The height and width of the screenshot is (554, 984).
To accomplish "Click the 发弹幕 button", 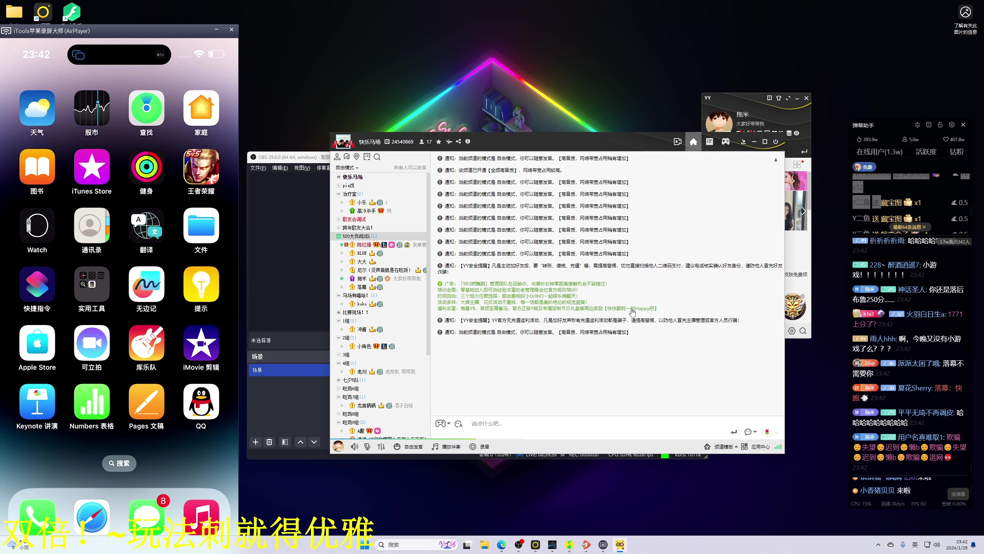I will click(958, 494).
